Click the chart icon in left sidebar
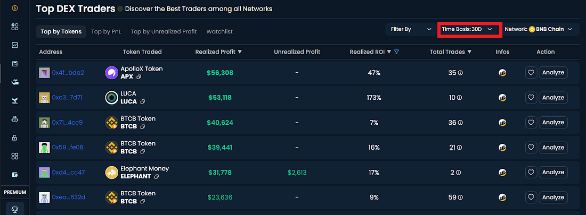Screen dimensions: 586x215 tap(14, 45)
